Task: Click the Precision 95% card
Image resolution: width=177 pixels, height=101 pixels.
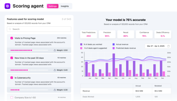Action: tap(107, 34)
